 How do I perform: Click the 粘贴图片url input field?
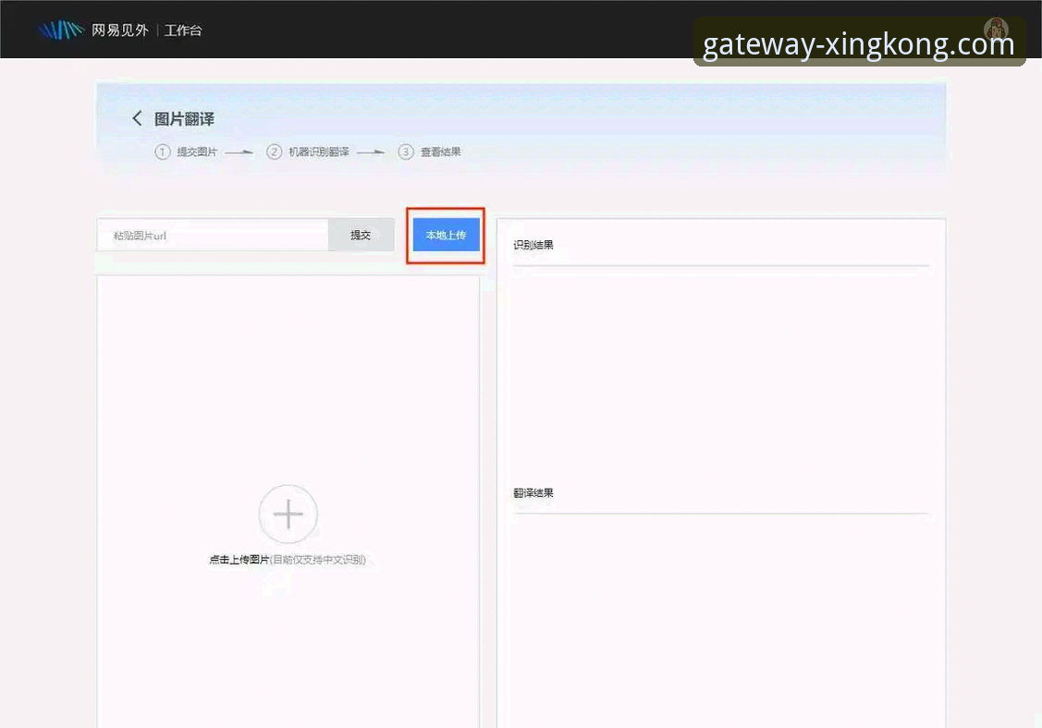(213, 236)
